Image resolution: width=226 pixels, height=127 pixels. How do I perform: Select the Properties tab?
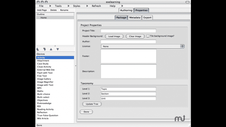tap(141, 10)
